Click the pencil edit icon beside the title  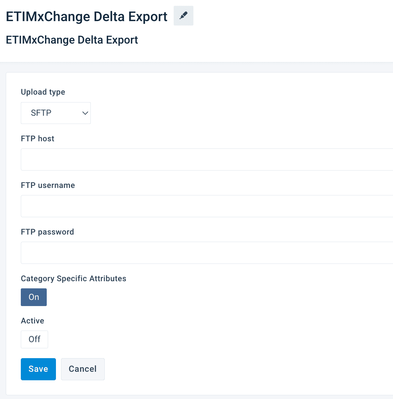point(184,16)
